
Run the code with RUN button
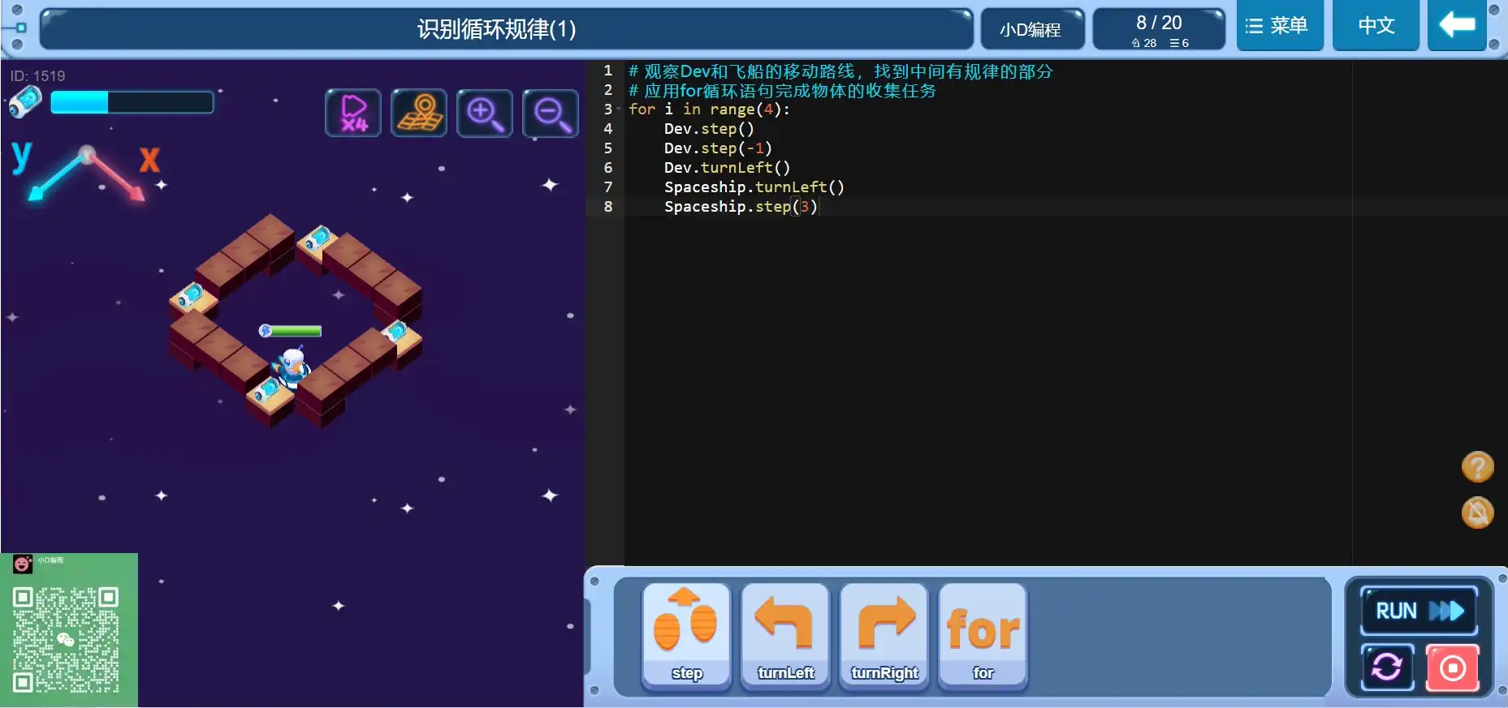(x=1419, y=611)
